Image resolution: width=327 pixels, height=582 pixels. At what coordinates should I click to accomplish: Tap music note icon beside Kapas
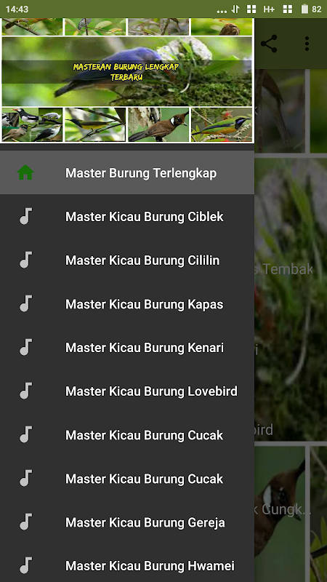point(25,303)
